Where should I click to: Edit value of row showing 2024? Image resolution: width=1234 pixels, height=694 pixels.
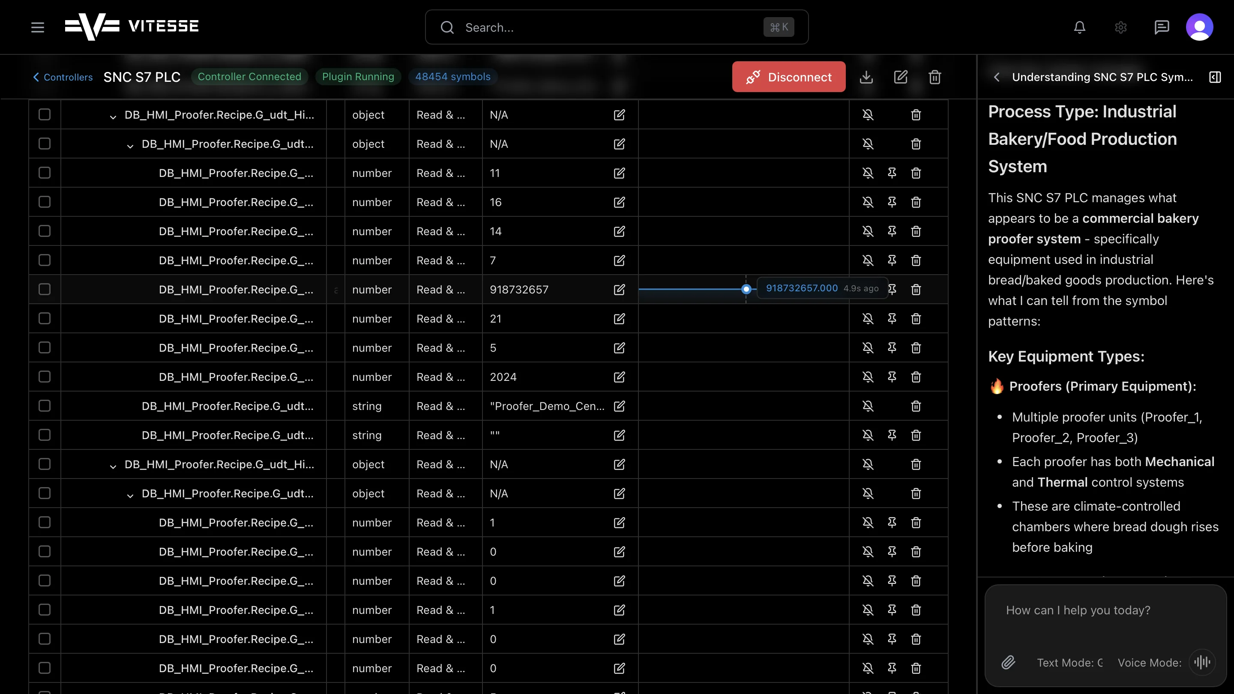[x=619, y=377]
